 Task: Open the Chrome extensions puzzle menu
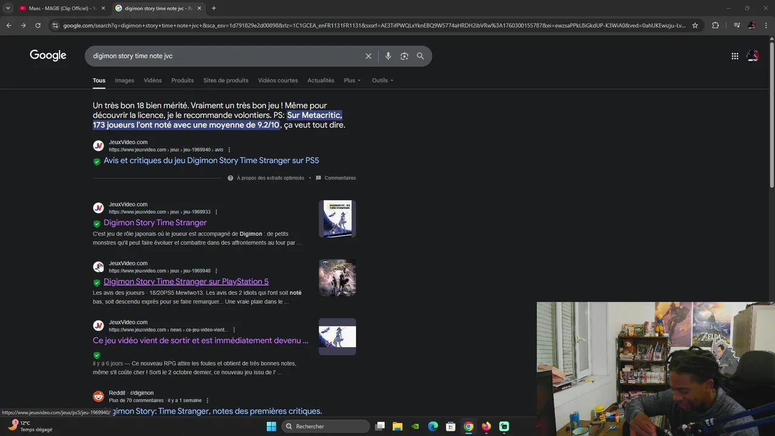pyautogui.click(x=715, y=25)
